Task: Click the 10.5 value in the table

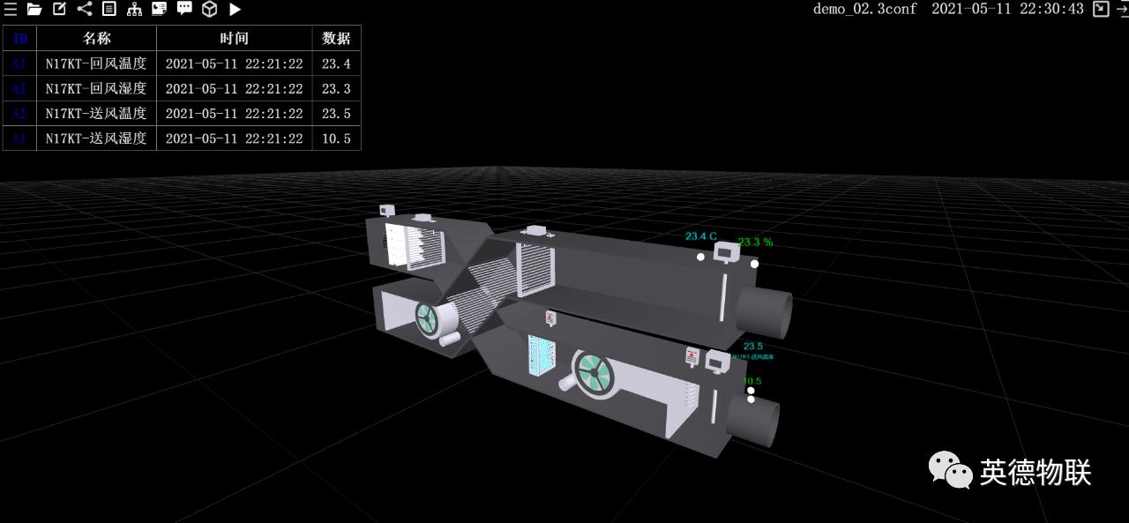Action: pos(336,138)
